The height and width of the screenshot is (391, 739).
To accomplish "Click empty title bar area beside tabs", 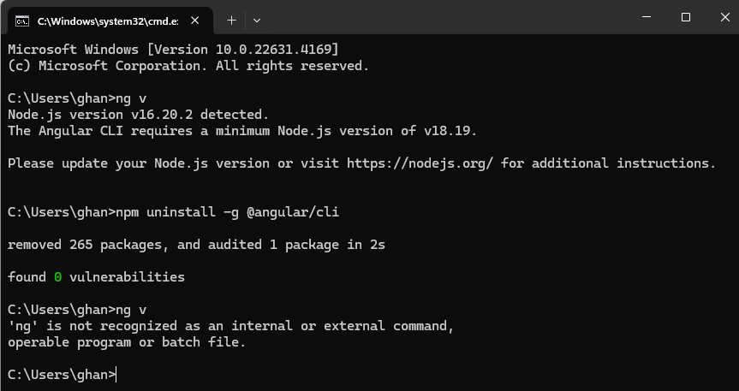I will [x=448, y=19].
